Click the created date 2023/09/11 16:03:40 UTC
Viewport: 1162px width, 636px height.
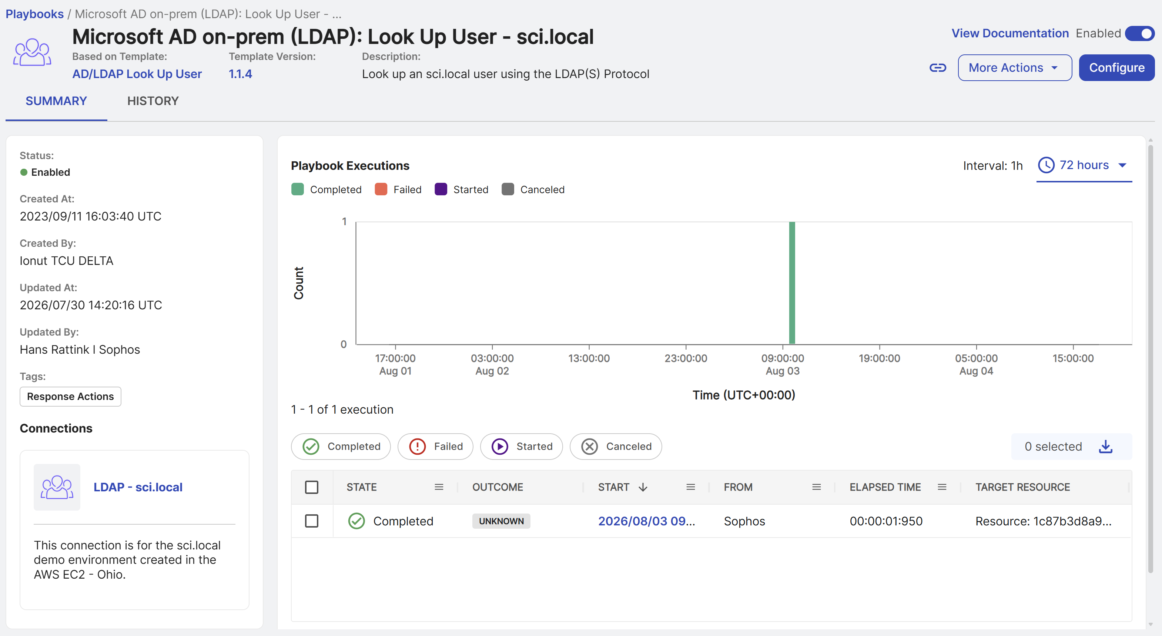pos(90,216)
